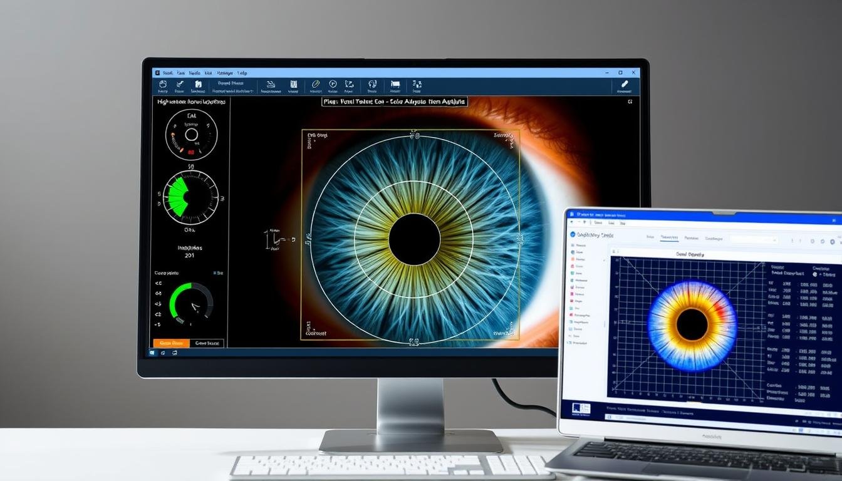This screenshot has width=842, height=481.
Task: Click the first tab on the laptop window
Action: [650, 237]
